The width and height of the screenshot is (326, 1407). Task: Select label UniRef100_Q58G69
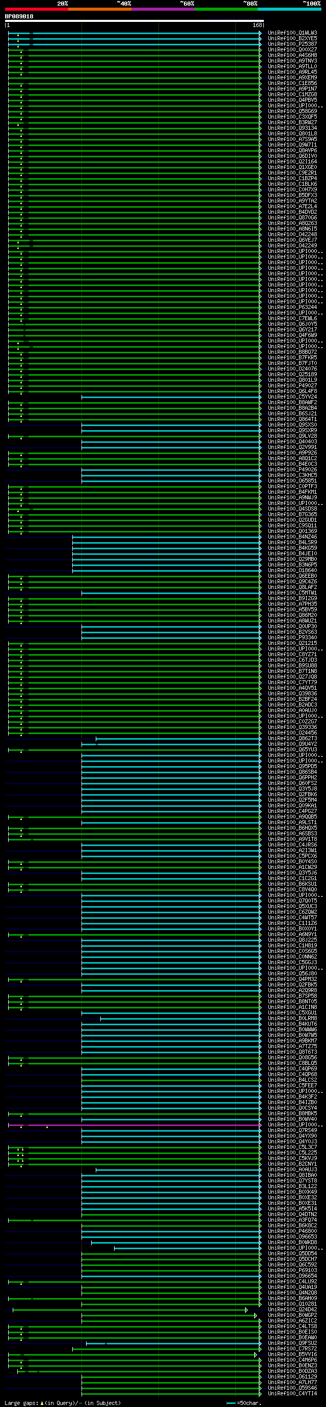tap(292, 111)
